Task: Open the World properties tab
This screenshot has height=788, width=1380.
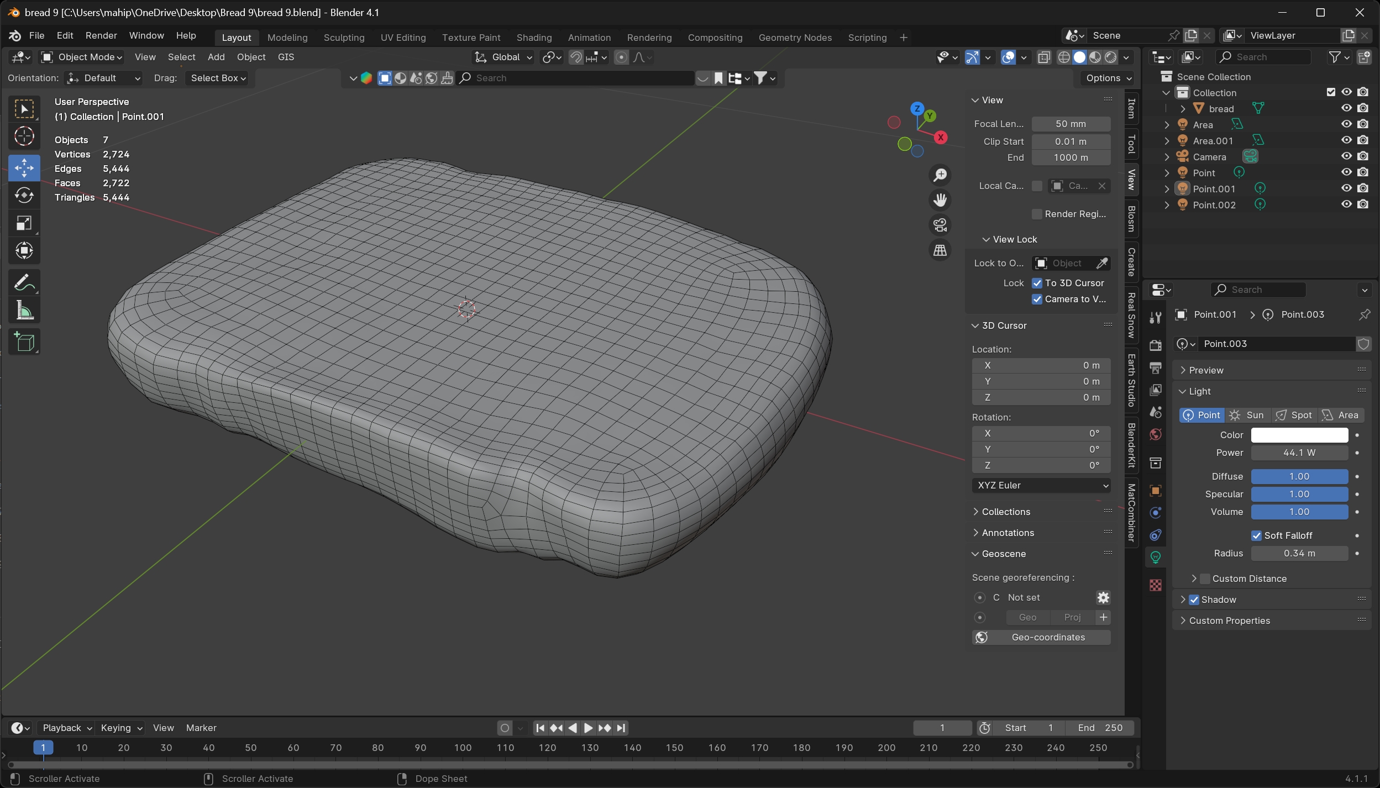Action: [x=1155, y=435]
